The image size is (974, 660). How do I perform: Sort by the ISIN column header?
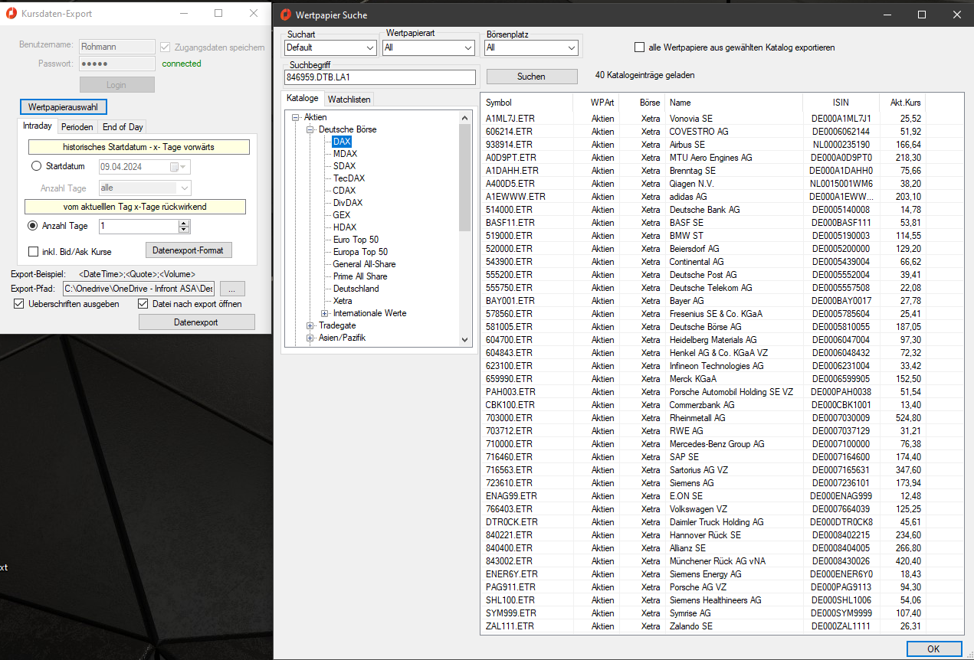[841, 103]
